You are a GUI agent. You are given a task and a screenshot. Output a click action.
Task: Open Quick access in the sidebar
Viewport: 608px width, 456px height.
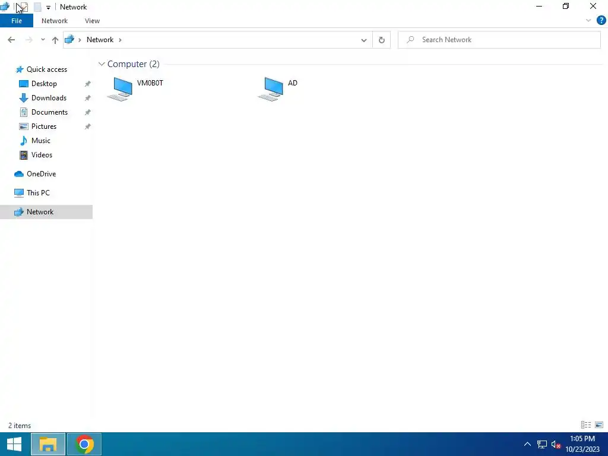pos(46,69)
